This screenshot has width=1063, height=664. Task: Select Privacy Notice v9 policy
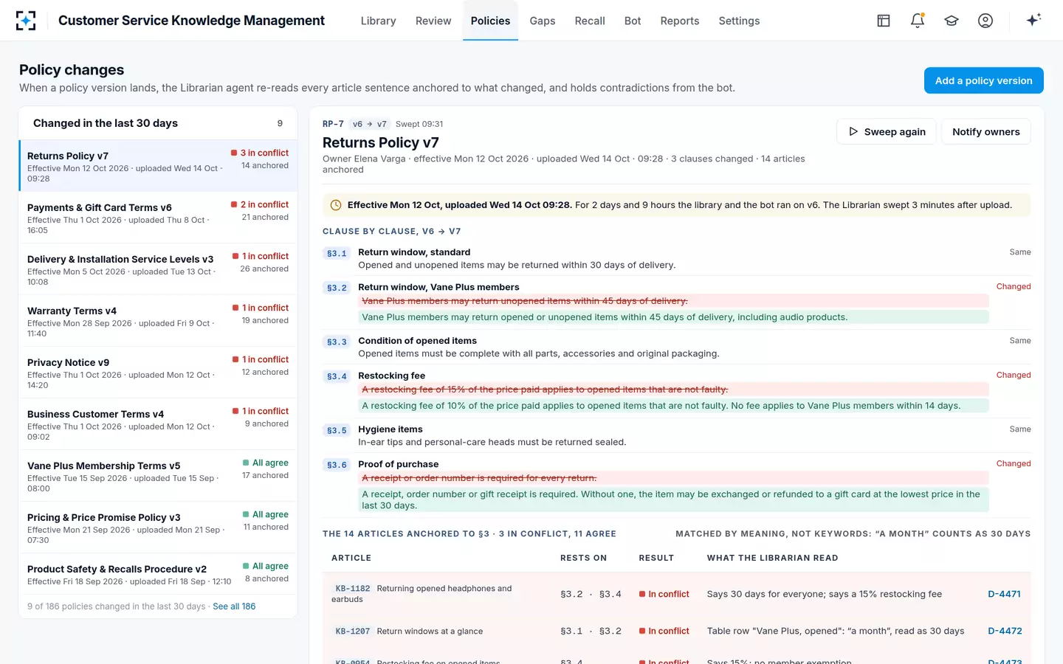158,373
